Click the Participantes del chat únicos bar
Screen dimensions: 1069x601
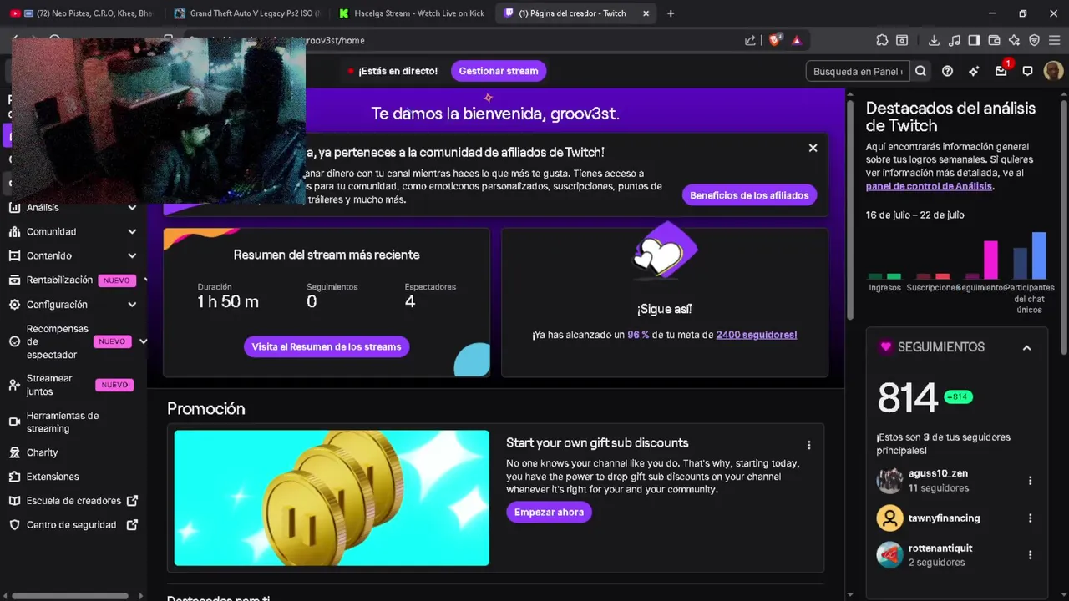pyautogui.click(x=1039, y=255)
